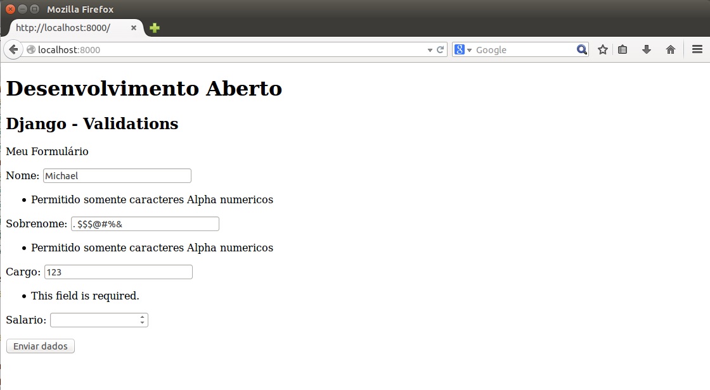Viewport: 710px width, 390px height.
Task: Bookmark this page with the star icon
Action: 602,49
